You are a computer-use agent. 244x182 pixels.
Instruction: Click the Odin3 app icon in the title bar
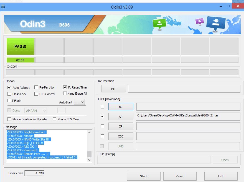3,7
